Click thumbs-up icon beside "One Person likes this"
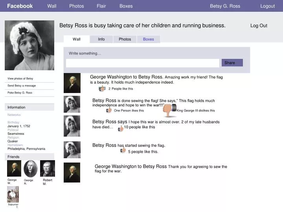 coord(109,110)
